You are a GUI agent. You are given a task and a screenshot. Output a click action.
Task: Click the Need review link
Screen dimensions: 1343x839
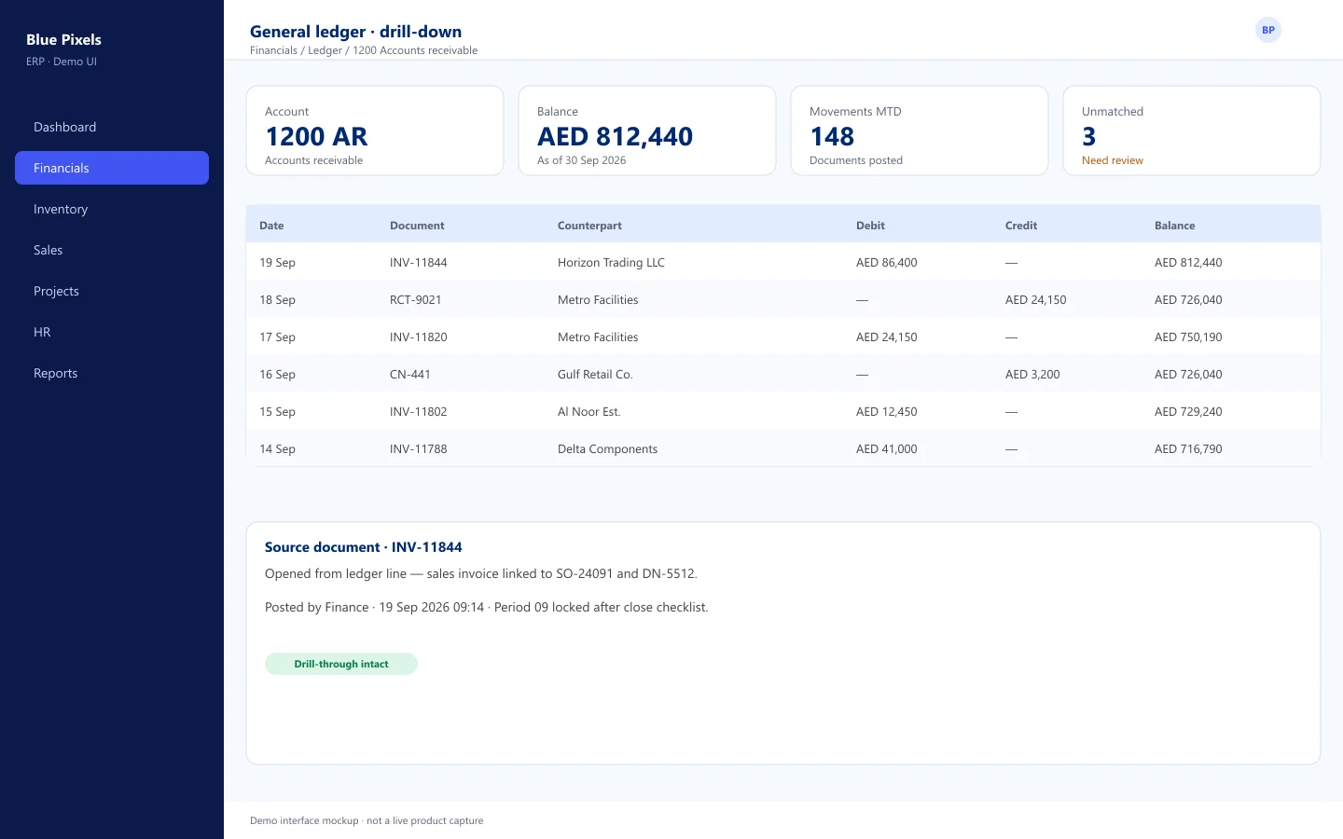[x=1112, y=160]
